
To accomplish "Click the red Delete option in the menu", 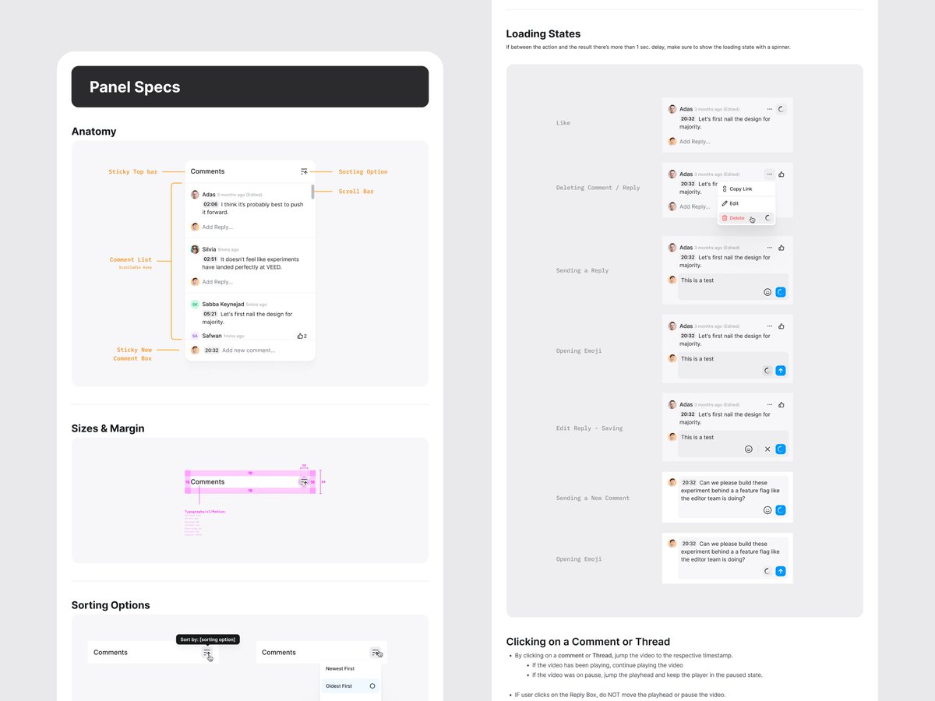I will [736, 218].
